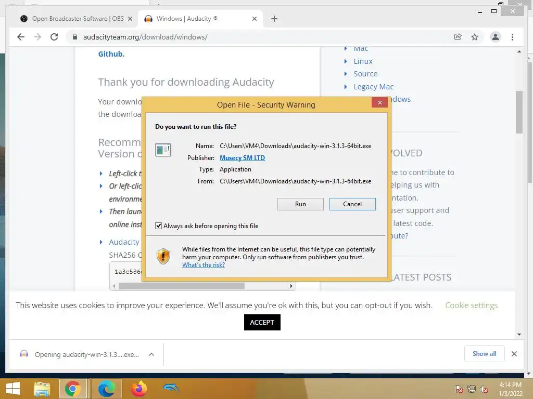Open the Linux download link

click(x=363, y=61)
